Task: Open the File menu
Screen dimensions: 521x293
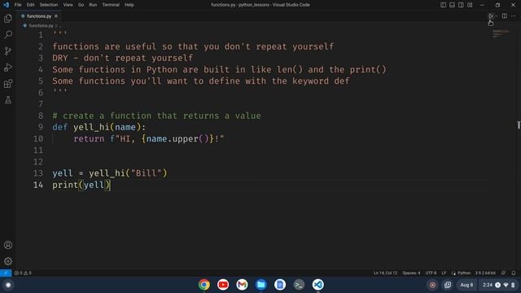Action: pyautogui.click(x=18, y=5)
